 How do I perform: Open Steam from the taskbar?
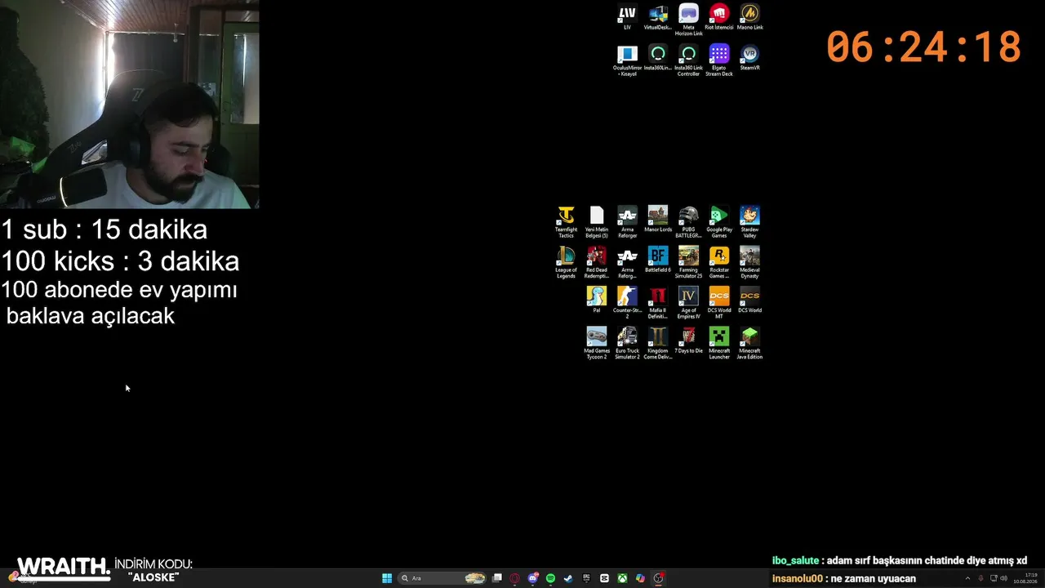pyautogui.click(x=568, y=578)
